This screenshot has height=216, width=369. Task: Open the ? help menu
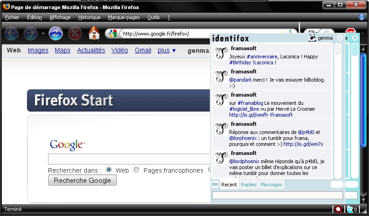[x=169, y=17]
